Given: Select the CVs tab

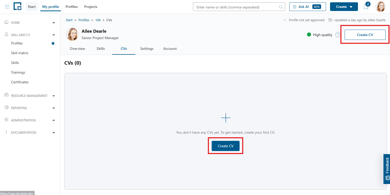Looking at the screenshot, I should click(x=124, y=49).
